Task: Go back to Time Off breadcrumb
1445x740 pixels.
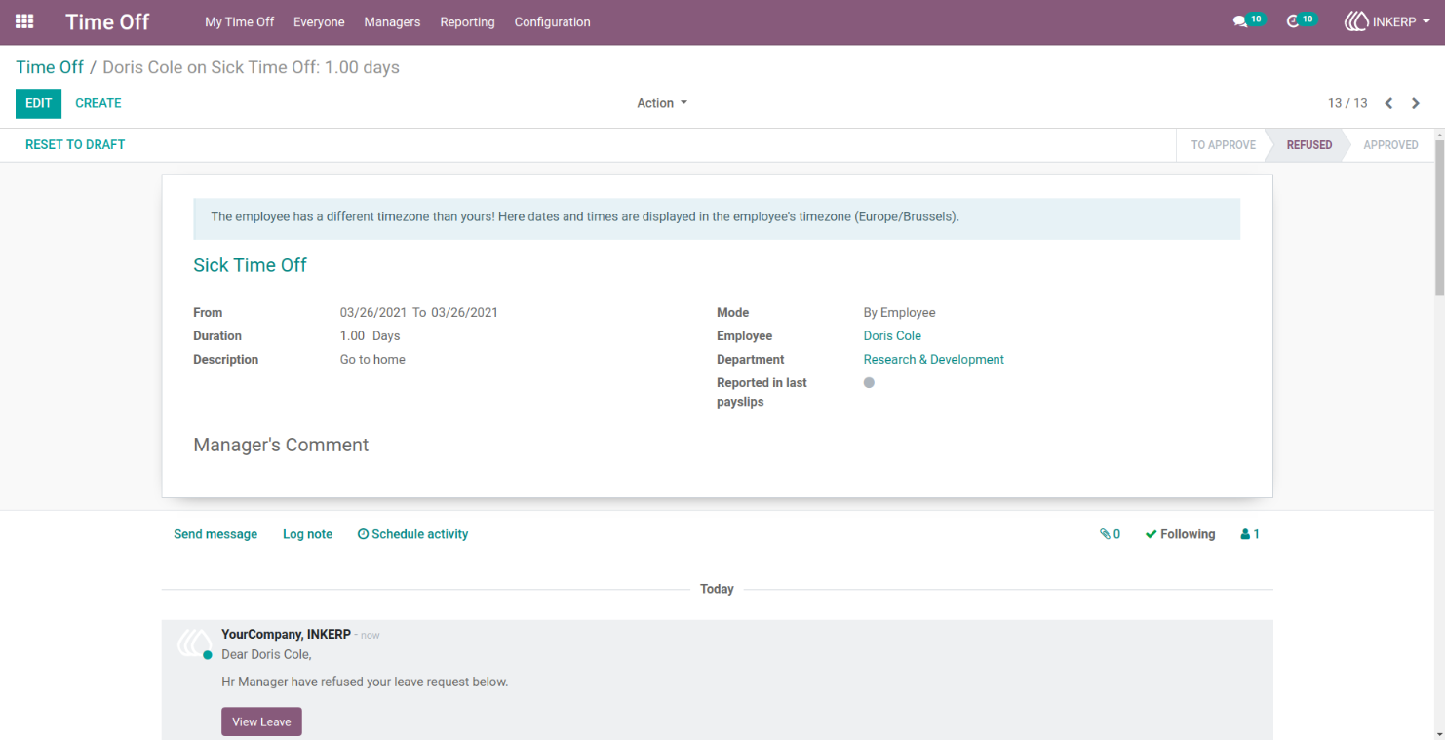Action: coord(50,67)
